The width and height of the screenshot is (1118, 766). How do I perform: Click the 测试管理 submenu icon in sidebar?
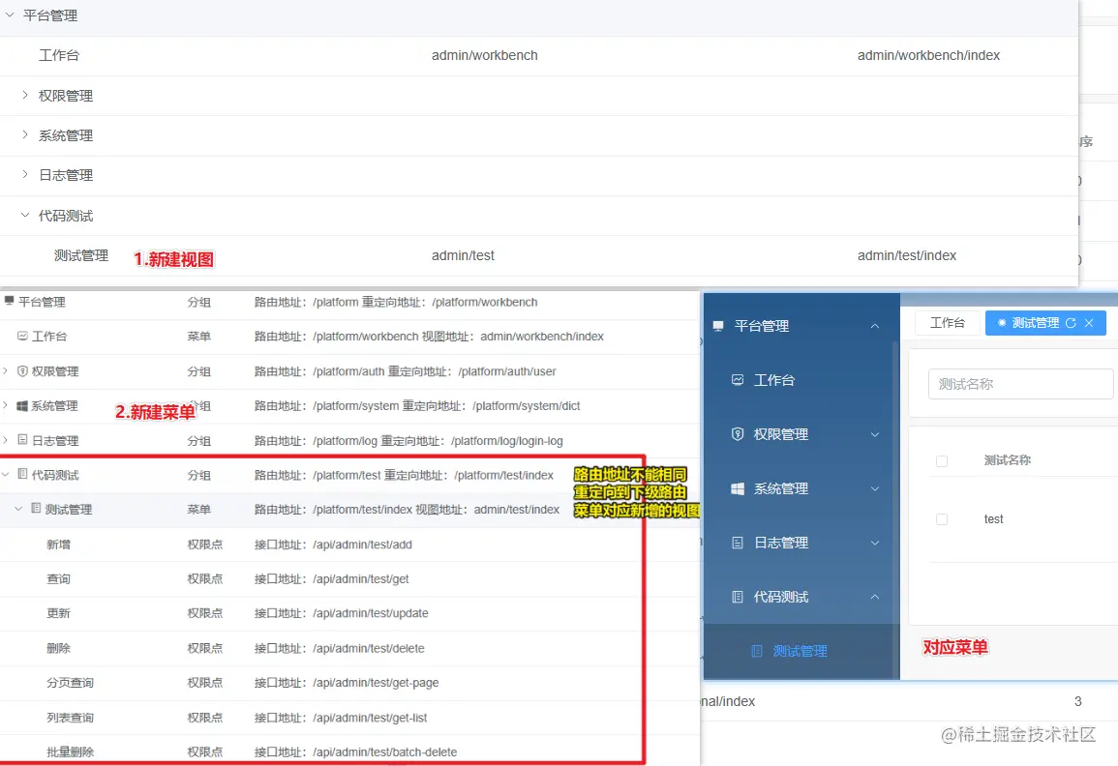757,651
